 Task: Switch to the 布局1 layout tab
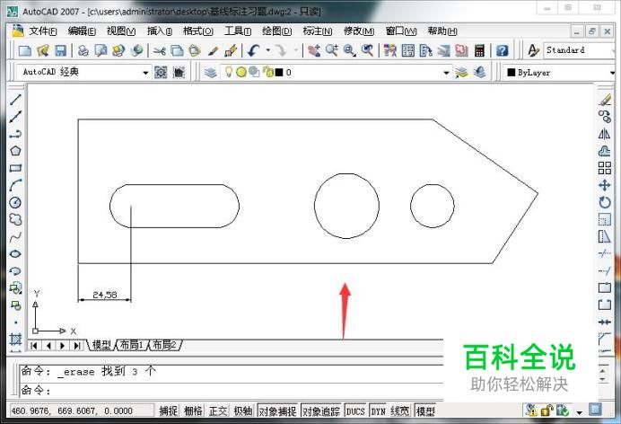132,345
